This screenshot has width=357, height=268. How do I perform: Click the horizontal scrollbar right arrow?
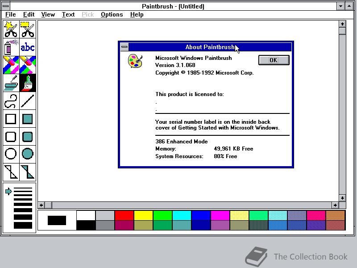click(x=335, y=205)
